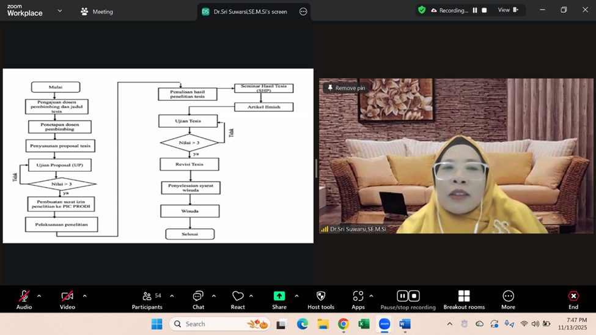596x335 pixels.
Task: Switch to the Meeting tab
Action: [97, 12]
